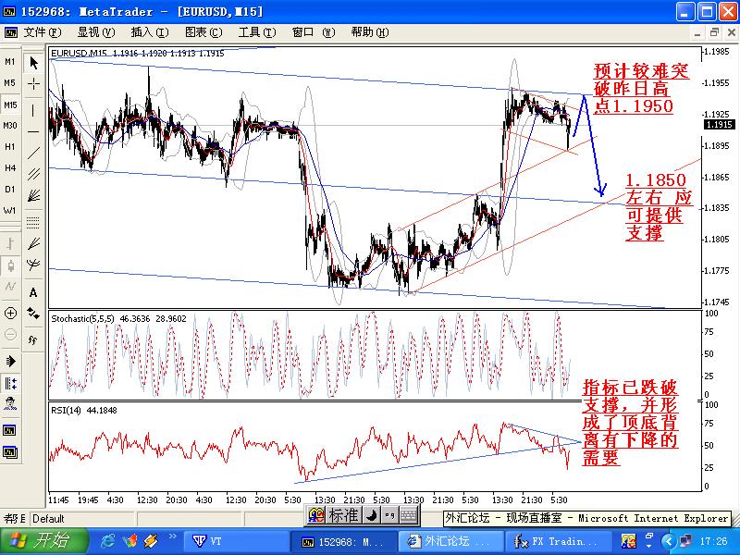740x555 pixels.
Task: Click the EURUSD,M15 chart title label
Action: tap(79, 53)
